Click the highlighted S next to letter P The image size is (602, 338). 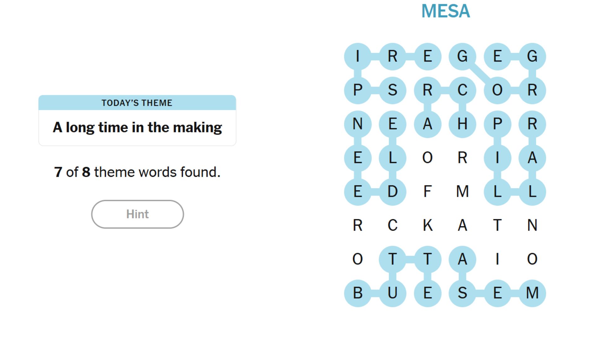[x=393, y=90]
